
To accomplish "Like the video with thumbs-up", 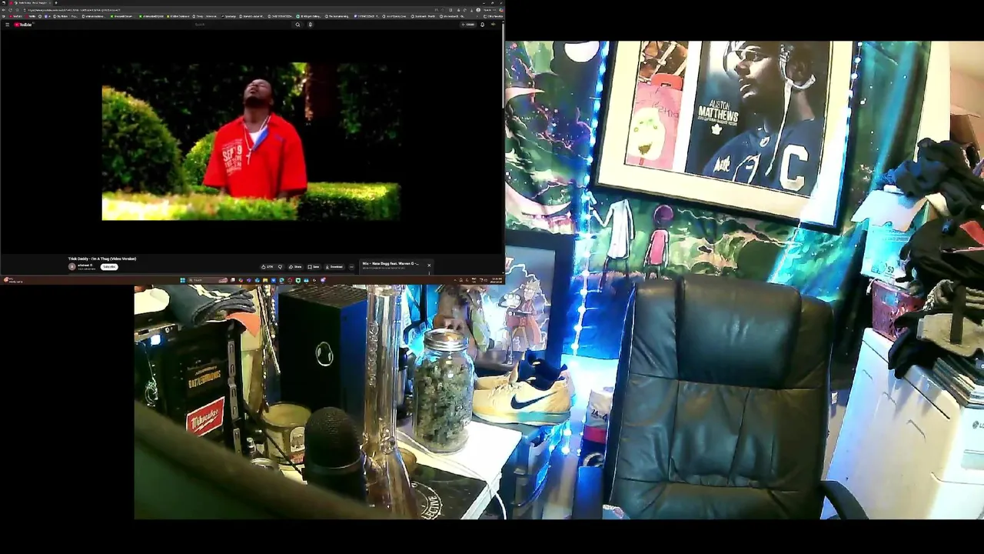I will (x=268, y=267).
